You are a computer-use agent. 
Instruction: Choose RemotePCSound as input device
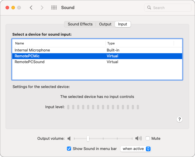[30, 62]
